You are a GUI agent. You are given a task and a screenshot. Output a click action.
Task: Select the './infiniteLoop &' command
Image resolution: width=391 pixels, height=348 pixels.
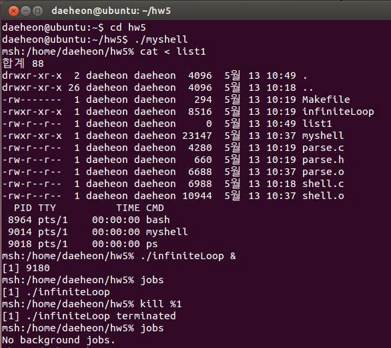tap(188, 256)
